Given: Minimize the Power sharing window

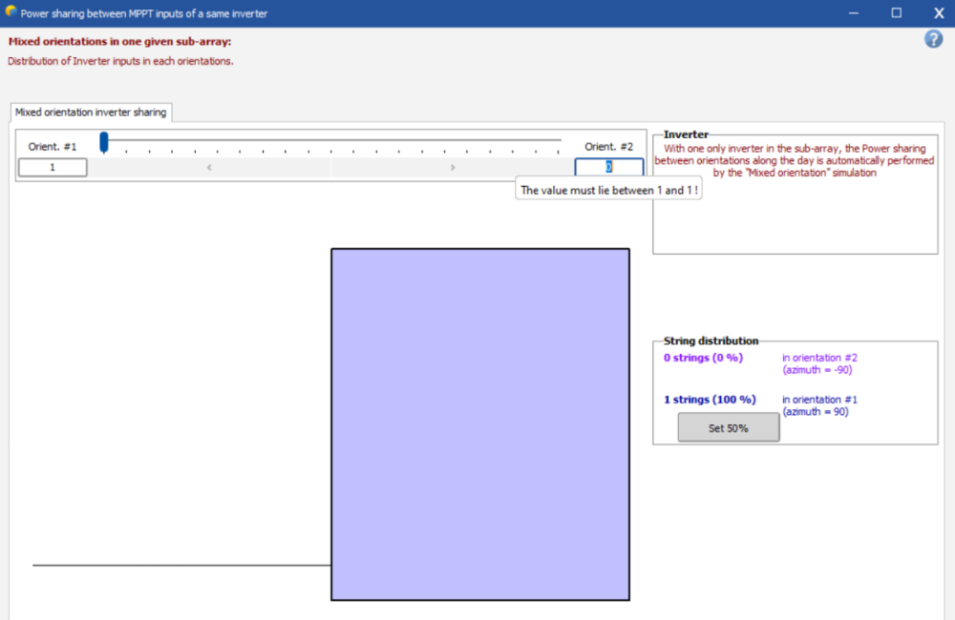Looking at the screenshot, I should (x=853, y=13).
